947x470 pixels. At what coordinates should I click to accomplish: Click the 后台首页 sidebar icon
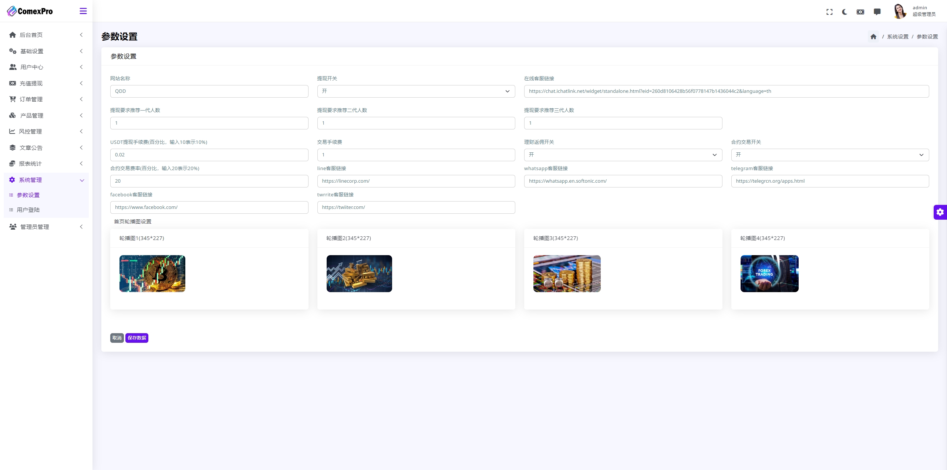pyautogui.click(x=13, y=34)
